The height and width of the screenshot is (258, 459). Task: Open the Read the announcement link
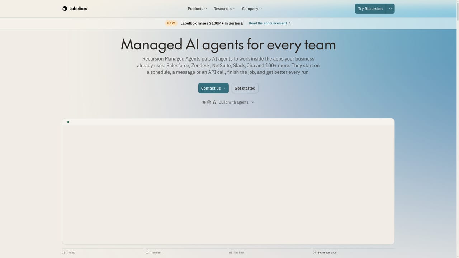coord(270,23)
